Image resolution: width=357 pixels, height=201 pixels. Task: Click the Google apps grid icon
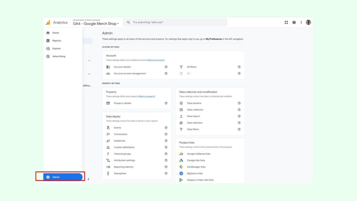[286, 23]
